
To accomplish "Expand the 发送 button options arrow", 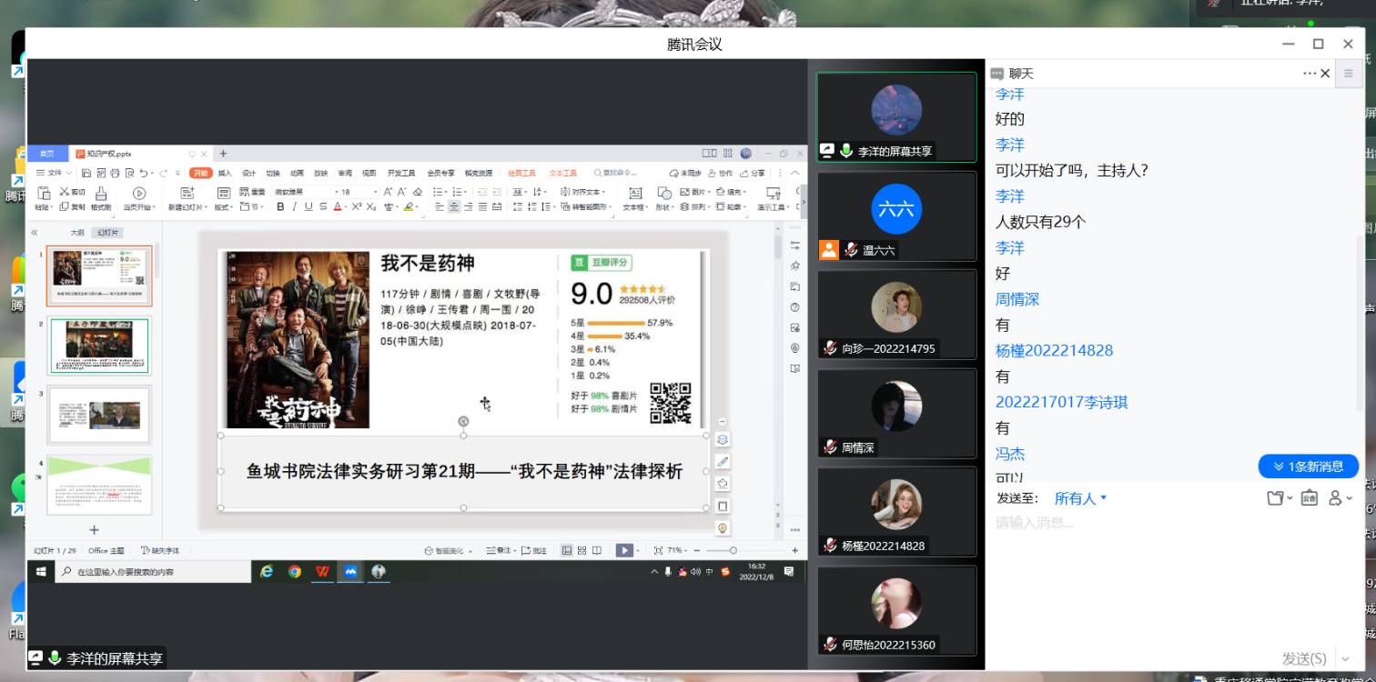I will [x=1345, y=658].
